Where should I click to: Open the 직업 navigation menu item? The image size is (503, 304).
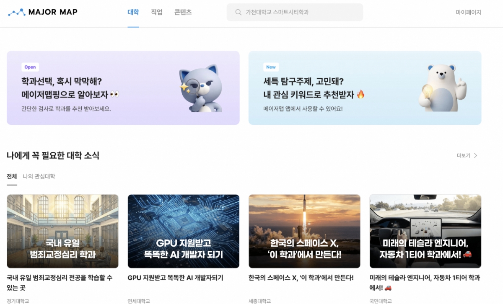[x=156, y=12]
